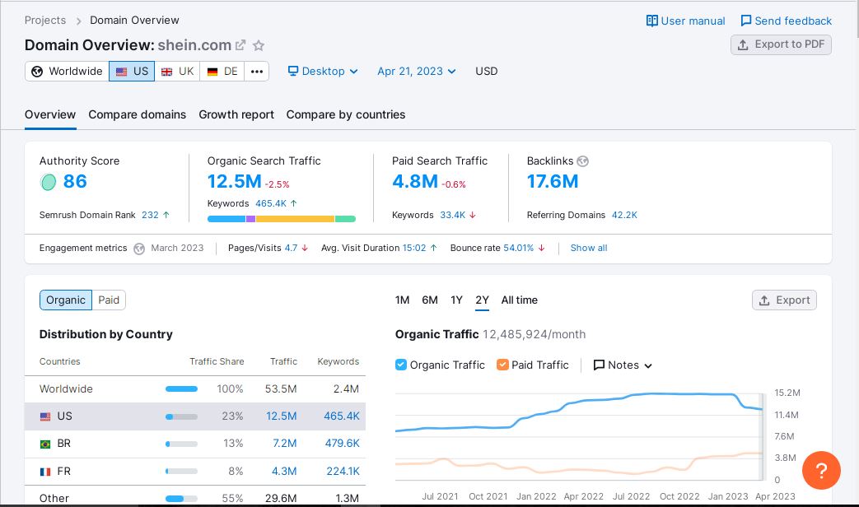The height and width of the screenshot is (507, 859).
Task: Click the Desktop monitor icon
Action: pos(293,71)
